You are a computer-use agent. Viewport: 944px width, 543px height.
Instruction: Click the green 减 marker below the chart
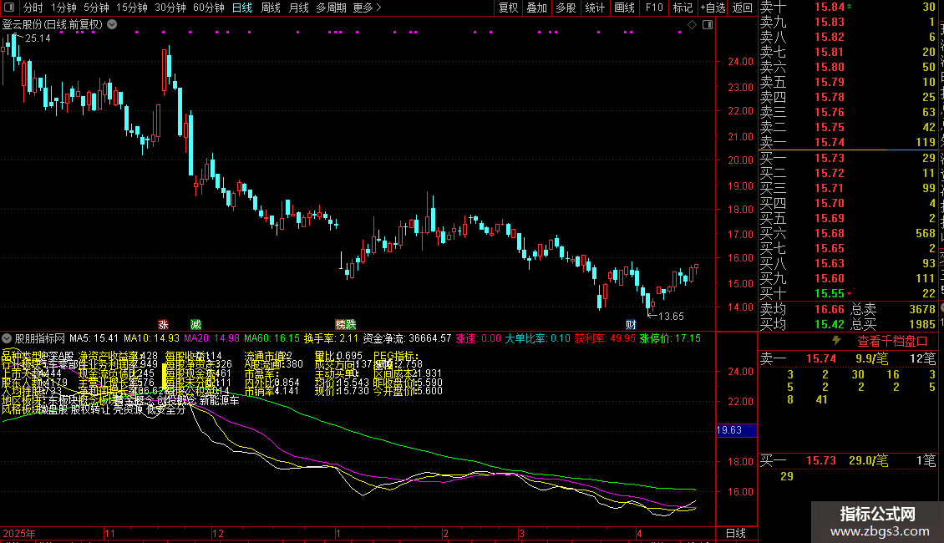point(195,324)
